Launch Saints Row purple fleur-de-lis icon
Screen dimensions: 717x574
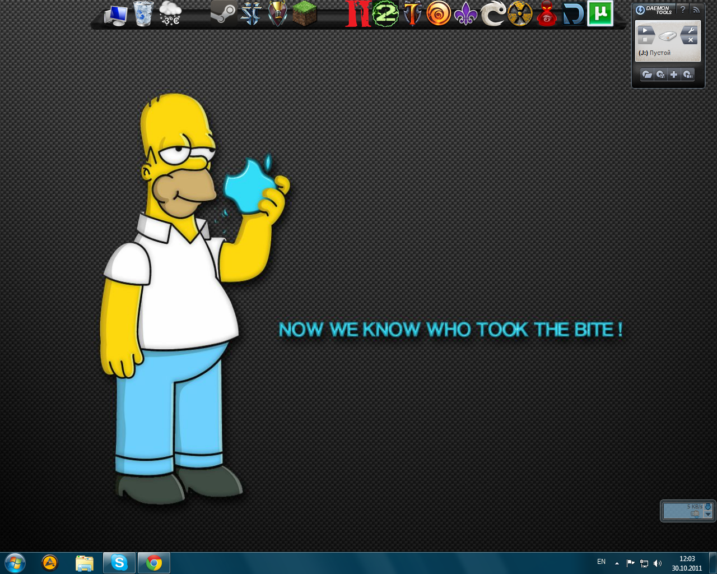click(465, 14)
